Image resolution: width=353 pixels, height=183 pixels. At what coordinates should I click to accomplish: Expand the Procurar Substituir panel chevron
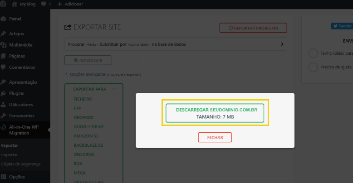pyautogui.click(x=282, y=44)
